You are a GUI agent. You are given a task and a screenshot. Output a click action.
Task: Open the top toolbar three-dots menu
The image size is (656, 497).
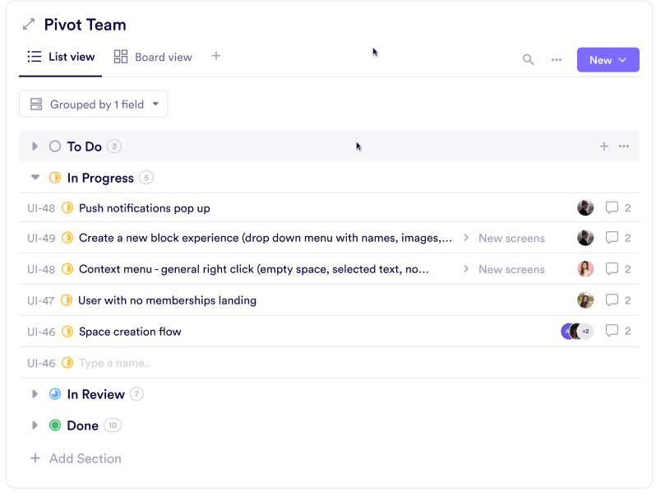click(x=556, y=60)
